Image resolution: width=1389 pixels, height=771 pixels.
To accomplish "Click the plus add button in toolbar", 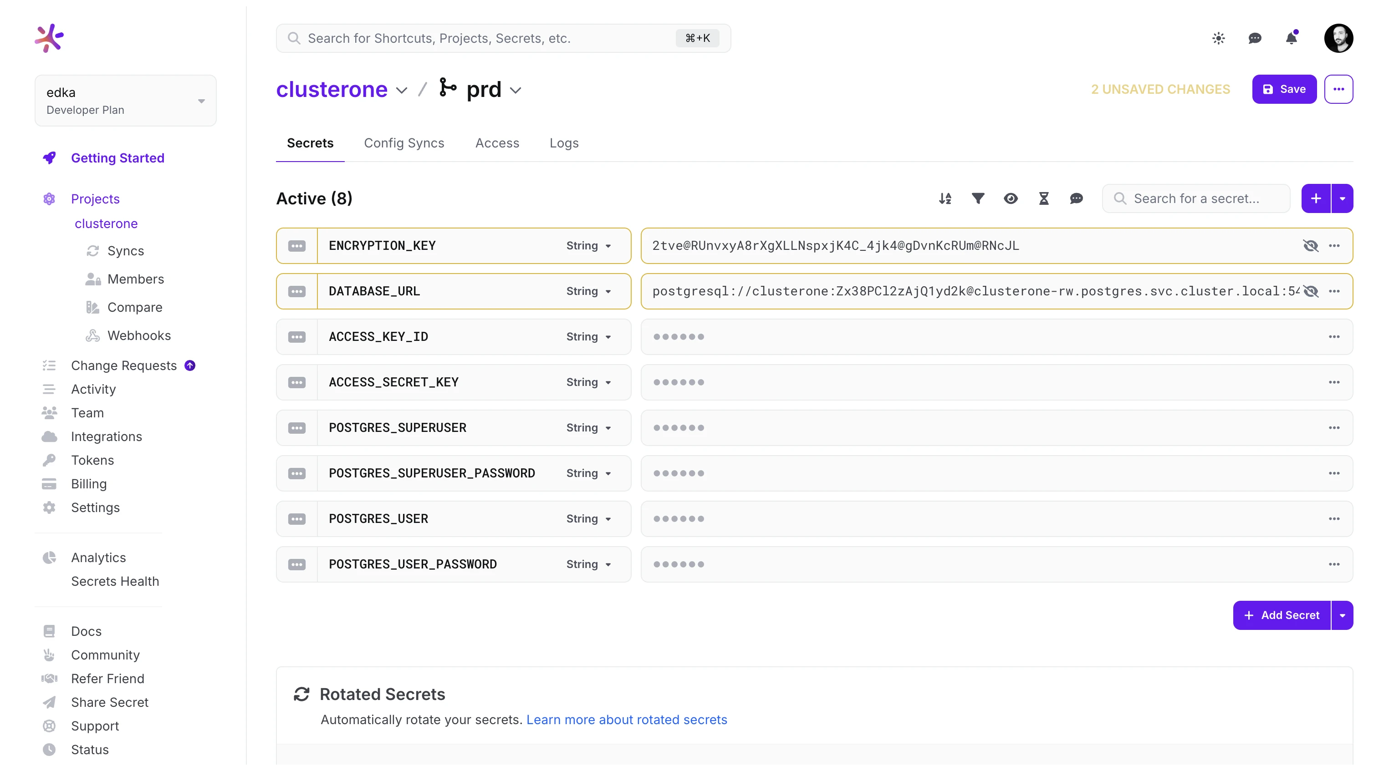I will coord(1316,198).
